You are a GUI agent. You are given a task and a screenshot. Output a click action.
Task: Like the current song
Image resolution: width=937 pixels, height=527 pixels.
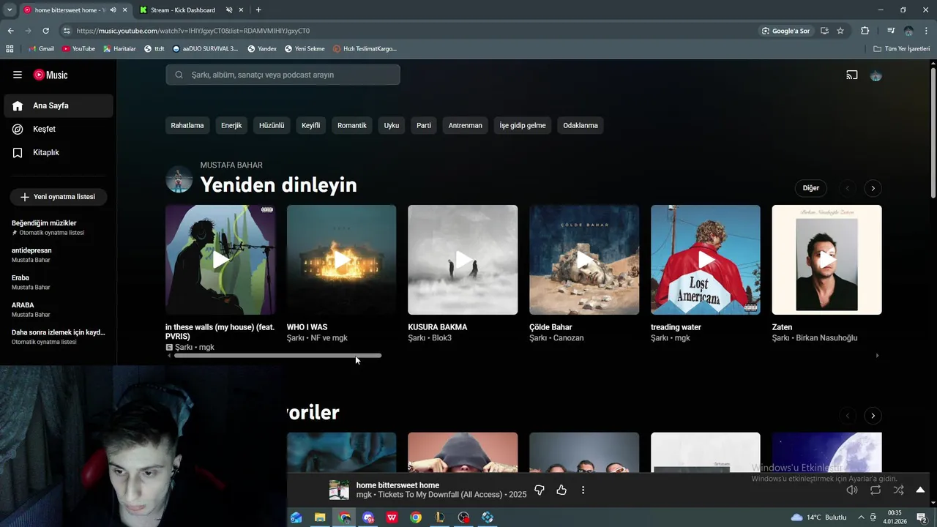click(561, 490)
